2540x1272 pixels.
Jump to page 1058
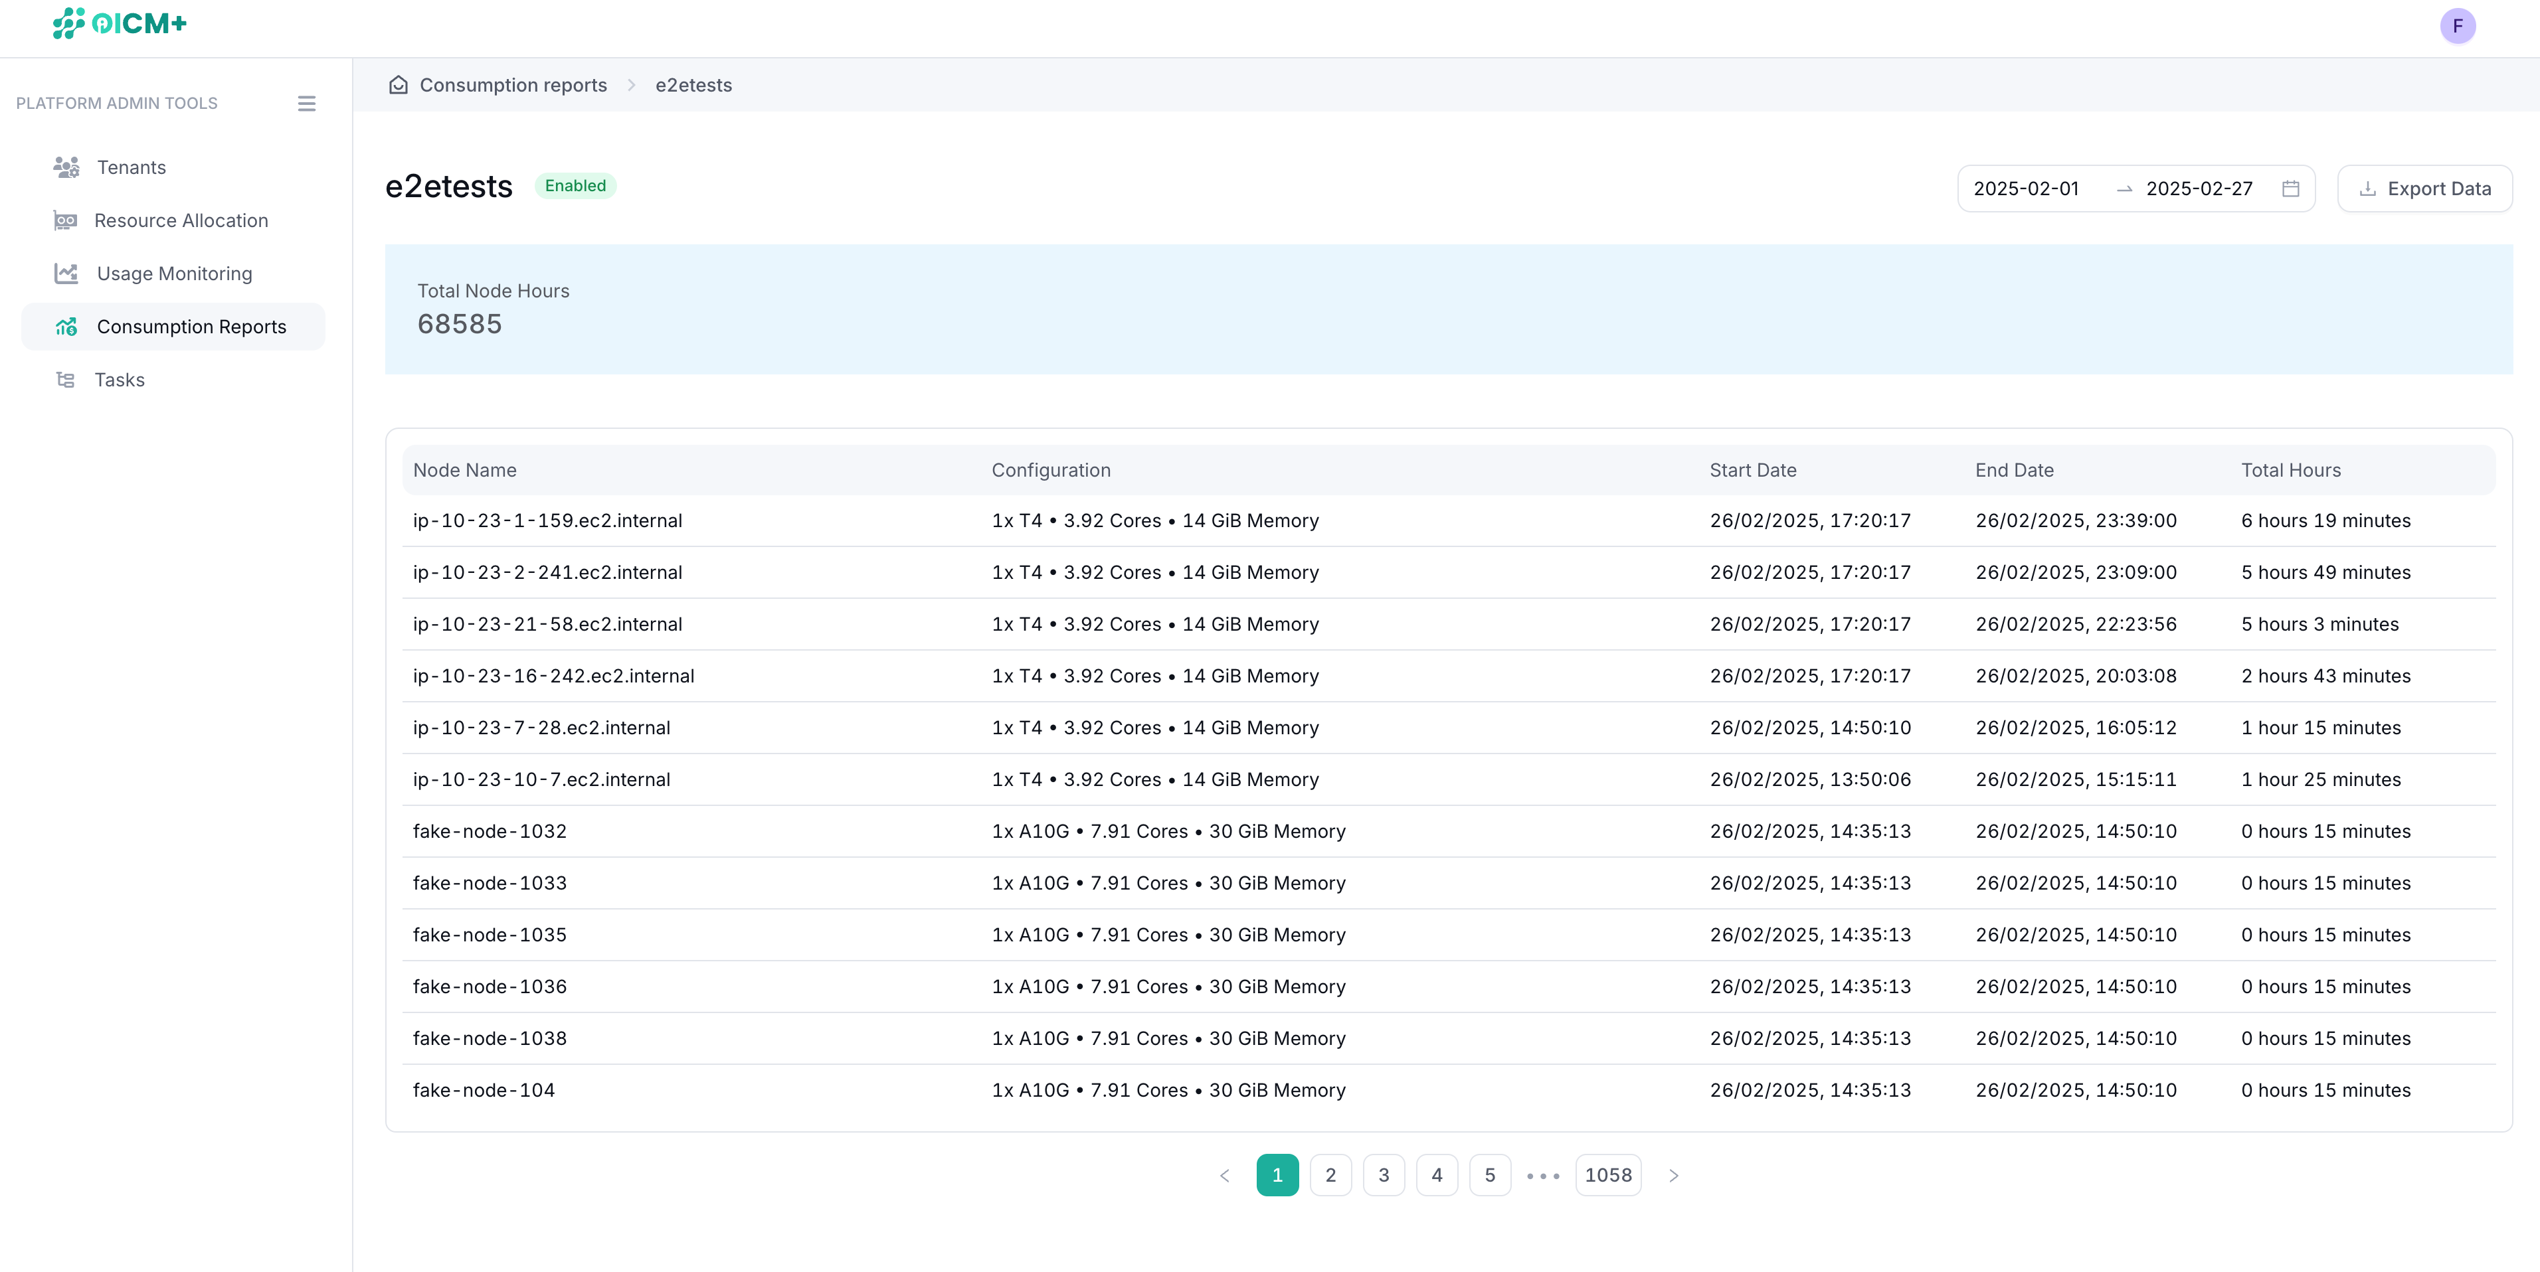pos(1608,1174)
